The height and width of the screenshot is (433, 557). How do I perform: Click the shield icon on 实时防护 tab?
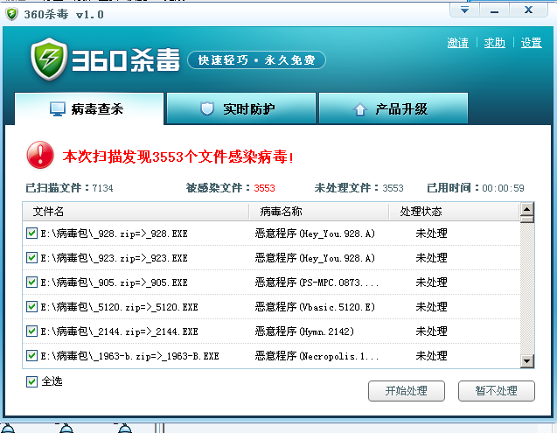click(x=207, y=108)
